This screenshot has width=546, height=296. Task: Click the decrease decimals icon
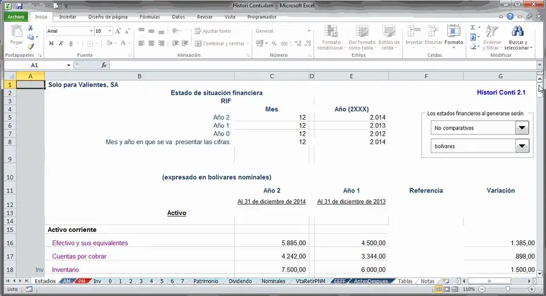[308, 44]
